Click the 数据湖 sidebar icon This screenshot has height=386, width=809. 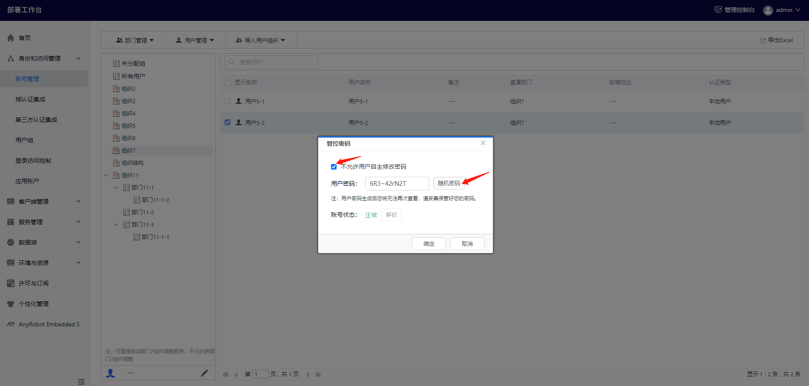tap(11, 242)
